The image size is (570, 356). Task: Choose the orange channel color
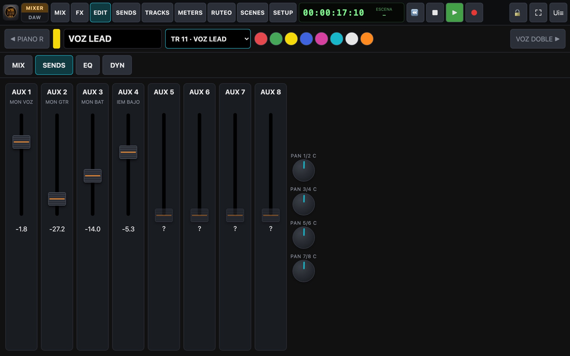367,39
